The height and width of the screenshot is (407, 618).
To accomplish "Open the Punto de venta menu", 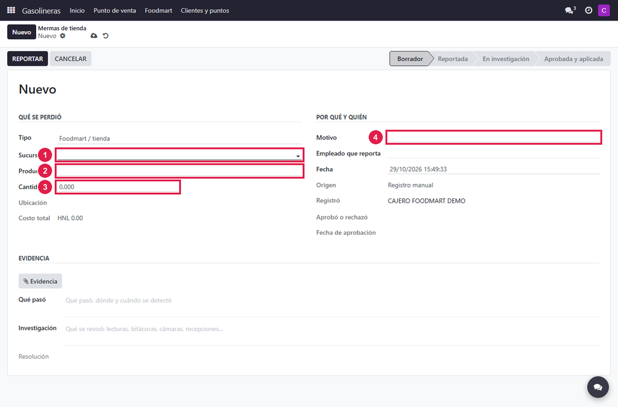I will coord(115,11).
